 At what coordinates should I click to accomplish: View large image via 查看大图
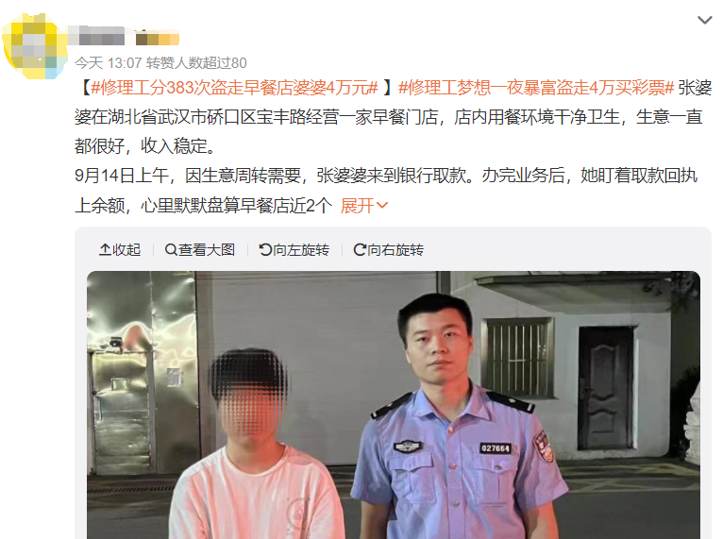(x=200, y=250)
